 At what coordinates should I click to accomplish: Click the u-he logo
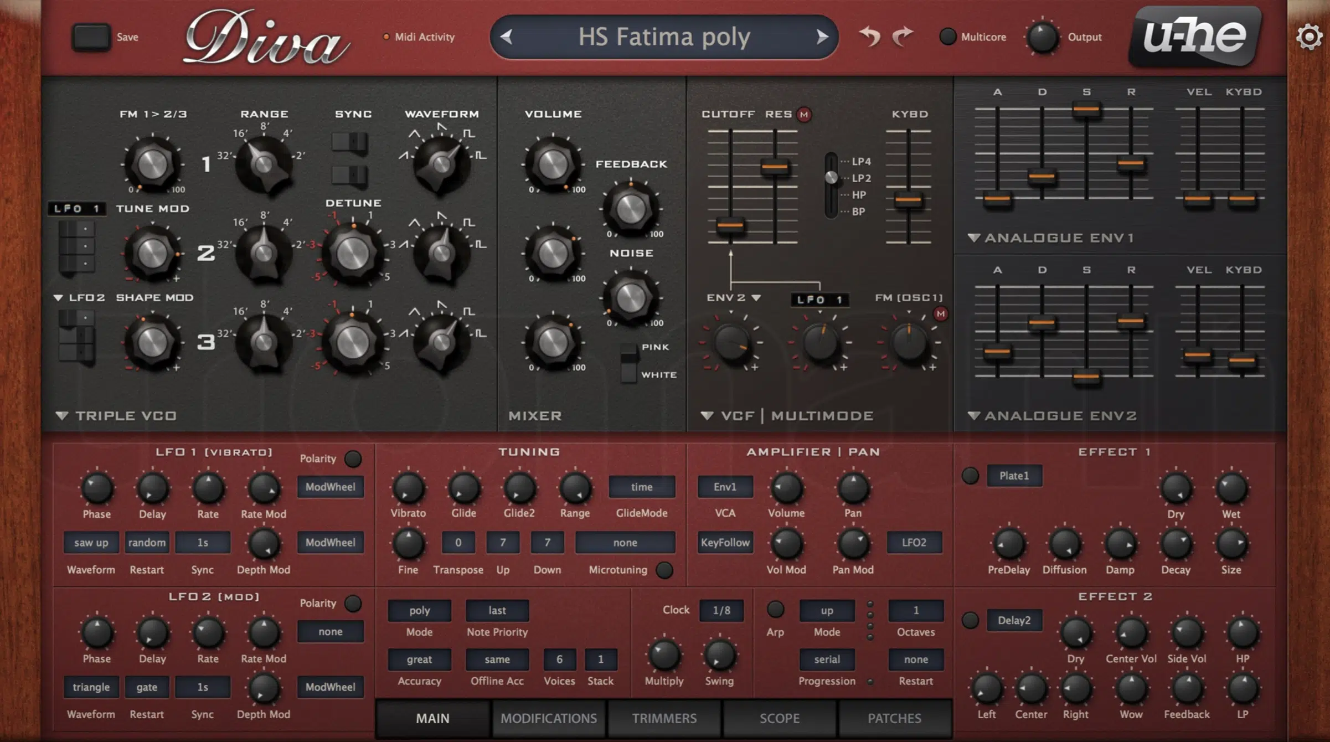coord(1195,37)
